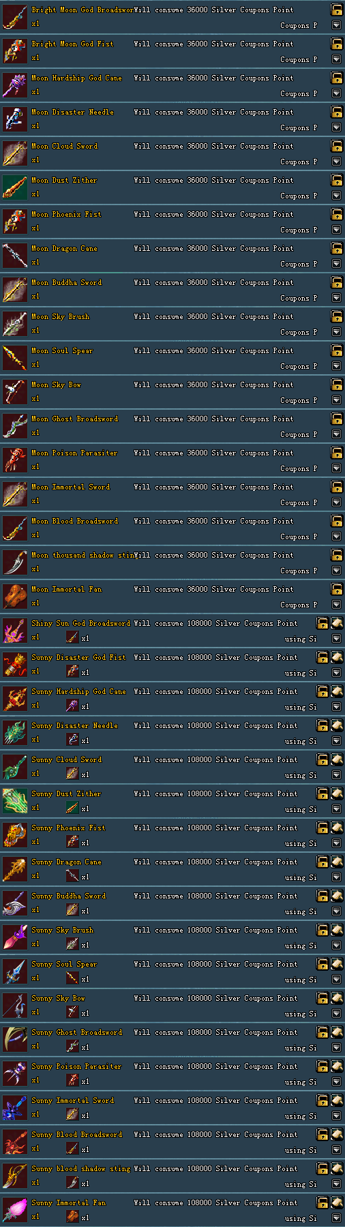Click the lock icon on Sunny Cloud Sword row
The image size is (345, 1227).
click(x=322, y=759)
